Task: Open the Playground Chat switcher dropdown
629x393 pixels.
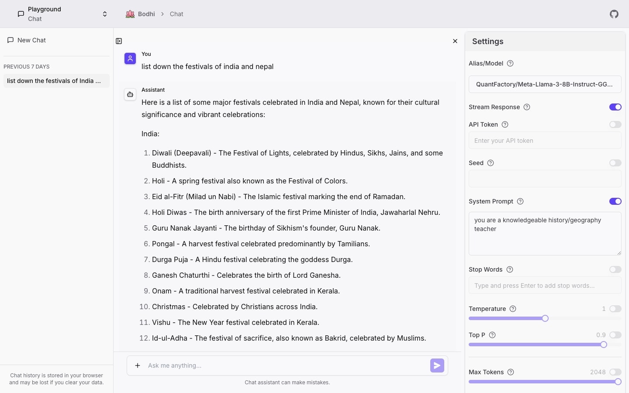Action: pos(63,14)
